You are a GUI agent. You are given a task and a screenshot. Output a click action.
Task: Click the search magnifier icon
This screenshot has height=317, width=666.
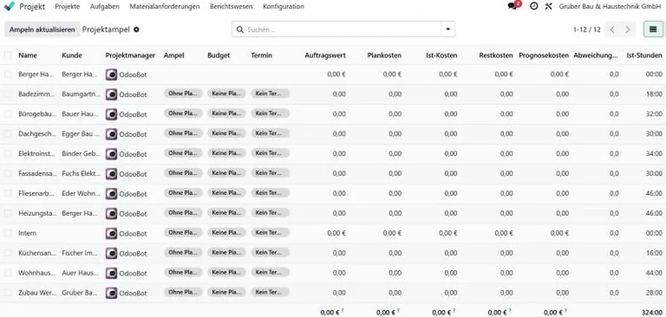pos(240,30)
